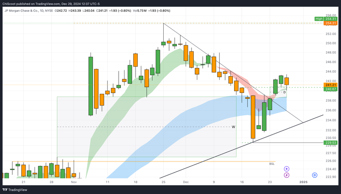Click the 236.00 price axis value
This screenshot has height=194, width=341.
[331, 110]
